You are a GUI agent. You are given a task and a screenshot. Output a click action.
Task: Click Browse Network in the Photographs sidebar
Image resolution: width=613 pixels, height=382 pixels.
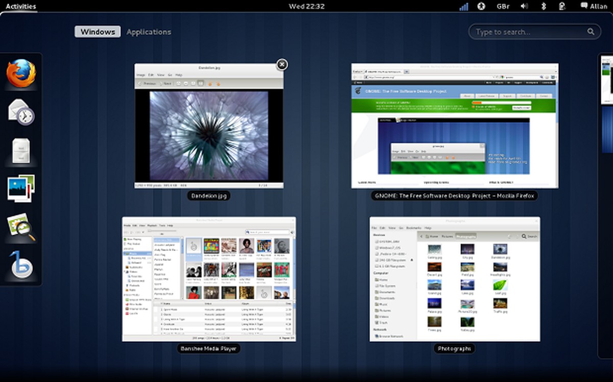[x=390, y=336]
